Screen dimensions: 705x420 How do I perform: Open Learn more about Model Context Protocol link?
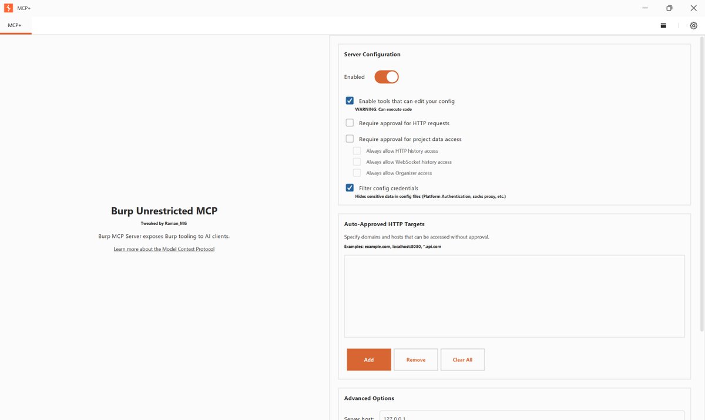[x=164, y=249]
